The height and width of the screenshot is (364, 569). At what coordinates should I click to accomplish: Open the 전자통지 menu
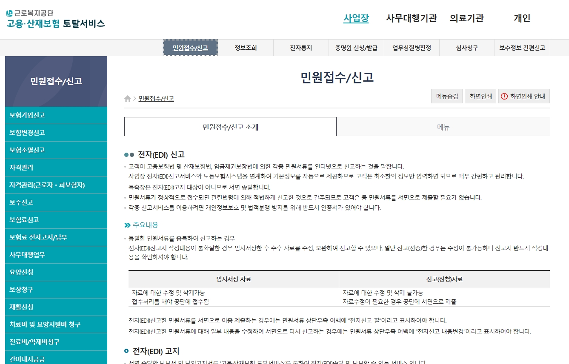pyautogui.click(x=301, y=48)
